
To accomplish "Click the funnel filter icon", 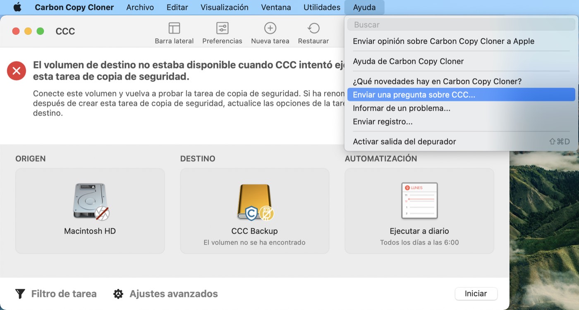I will point(20,294).
